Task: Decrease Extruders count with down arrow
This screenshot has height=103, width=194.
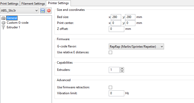Action: coord(122,71)
